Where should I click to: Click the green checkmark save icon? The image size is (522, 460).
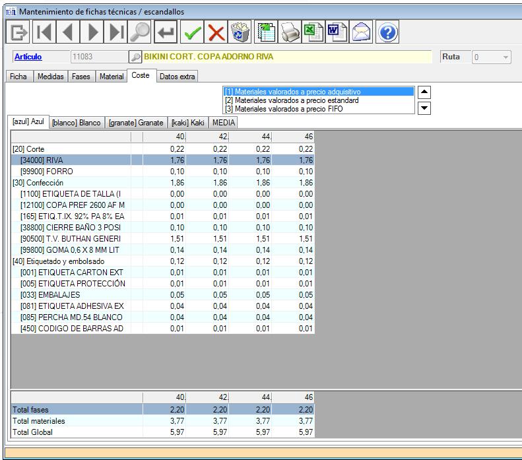tap(193, 32)
